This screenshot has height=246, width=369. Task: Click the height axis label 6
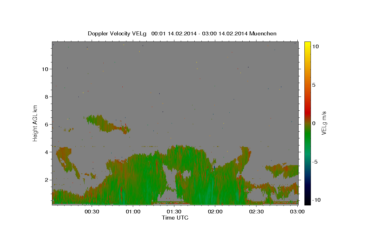click(x=46, y=125)
